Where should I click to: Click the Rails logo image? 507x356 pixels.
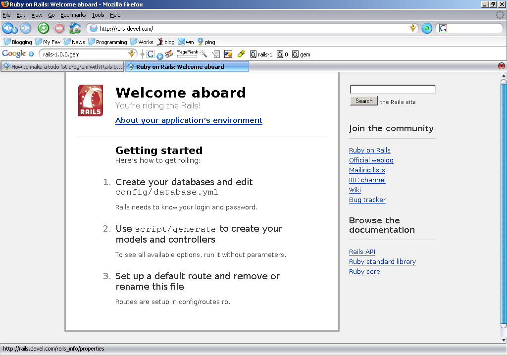[91, 101]
